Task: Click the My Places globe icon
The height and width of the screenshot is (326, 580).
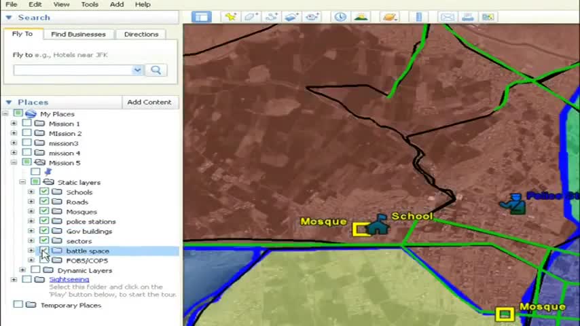Action: tap(31, 113)
